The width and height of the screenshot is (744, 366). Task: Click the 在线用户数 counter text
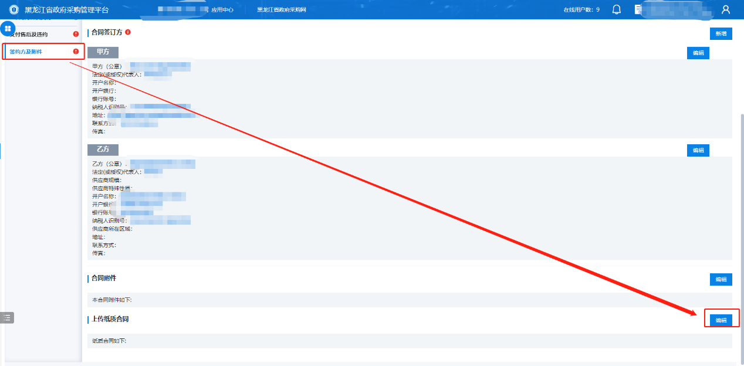tap(581, 10)
